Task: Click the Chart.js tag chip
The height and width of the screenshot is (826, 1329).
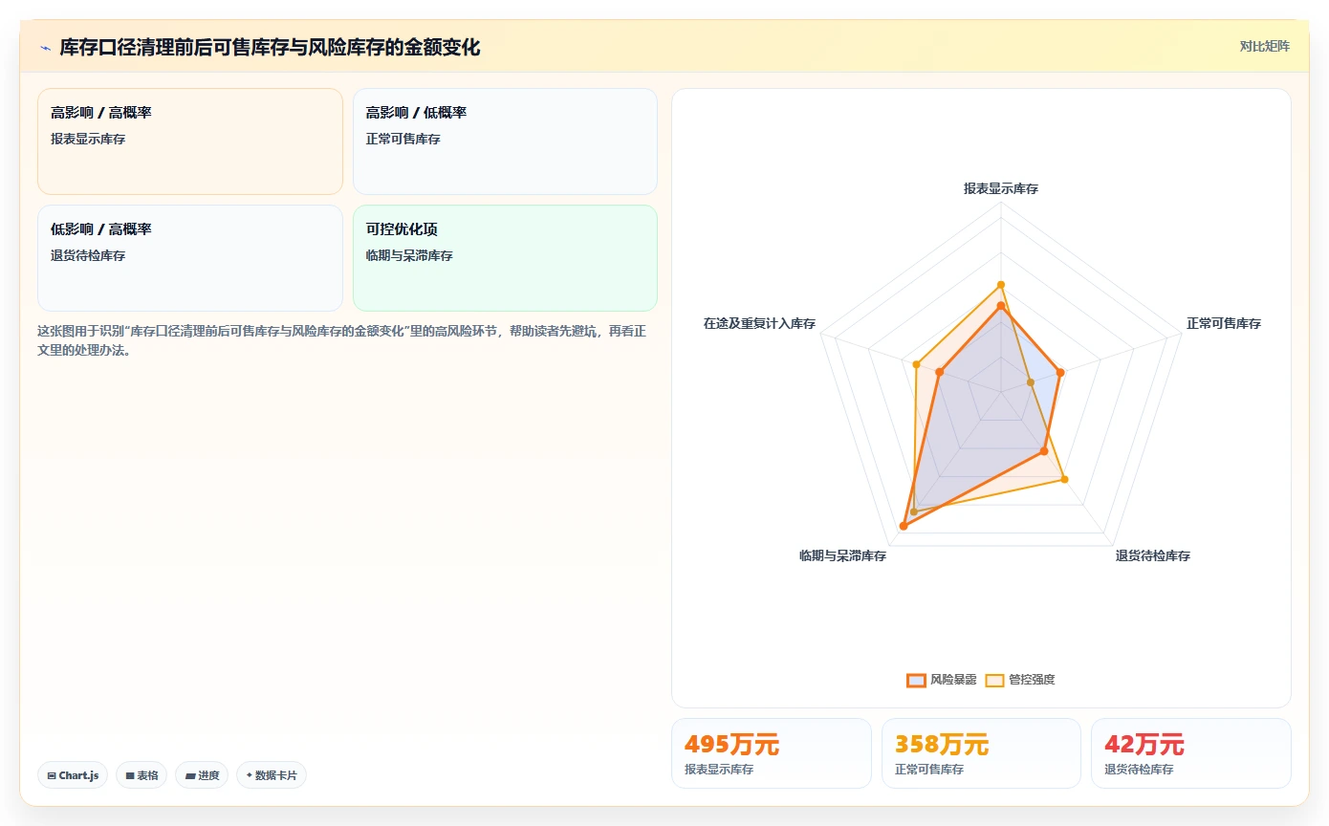Action: tap(73, 775)
